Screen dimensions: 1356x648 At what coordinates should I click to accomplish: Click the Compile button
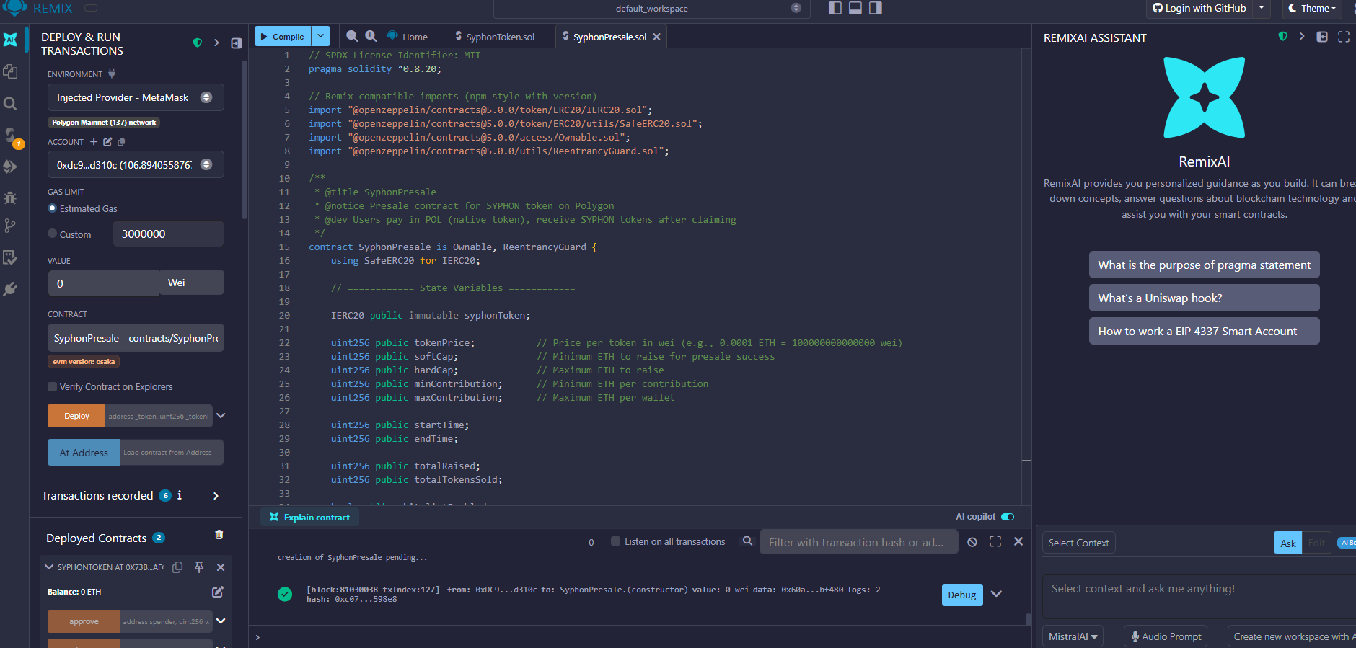pyautogui.click(x=283, y=36)
